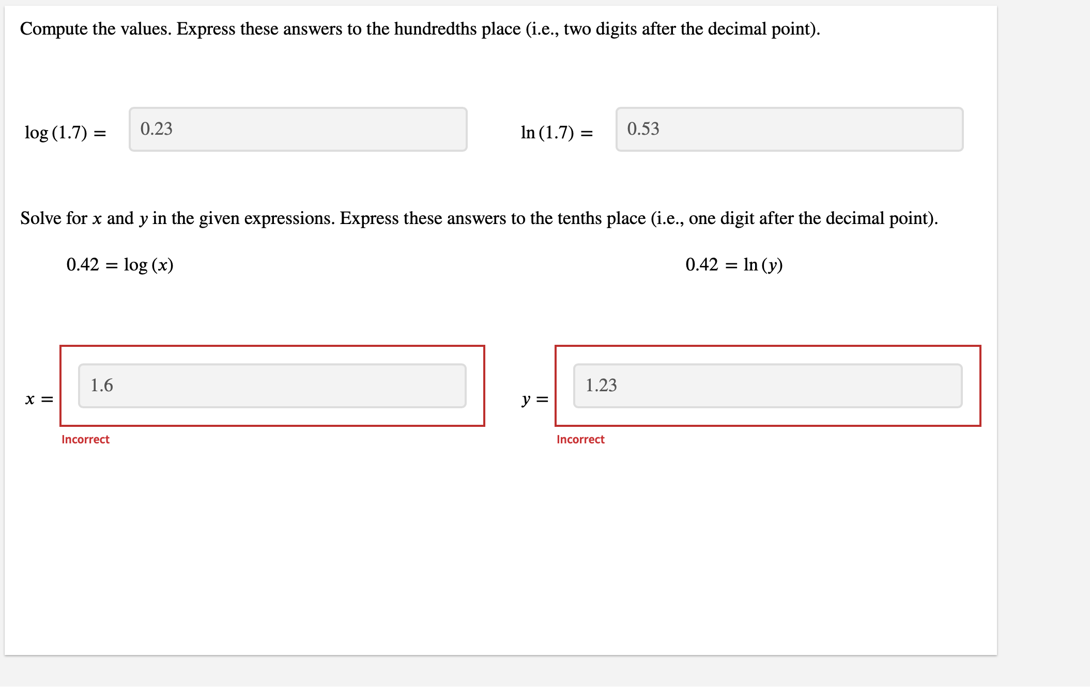Select the x answer field containing 1.6
This screenshot has width=1090, height=687.
[271, 386]
